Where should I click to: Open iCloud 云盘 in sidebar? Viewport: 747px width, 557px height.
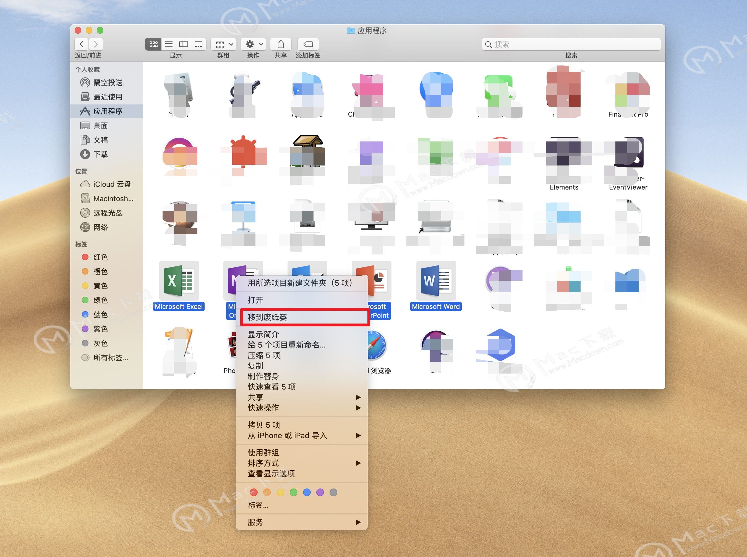pos(107,184)
